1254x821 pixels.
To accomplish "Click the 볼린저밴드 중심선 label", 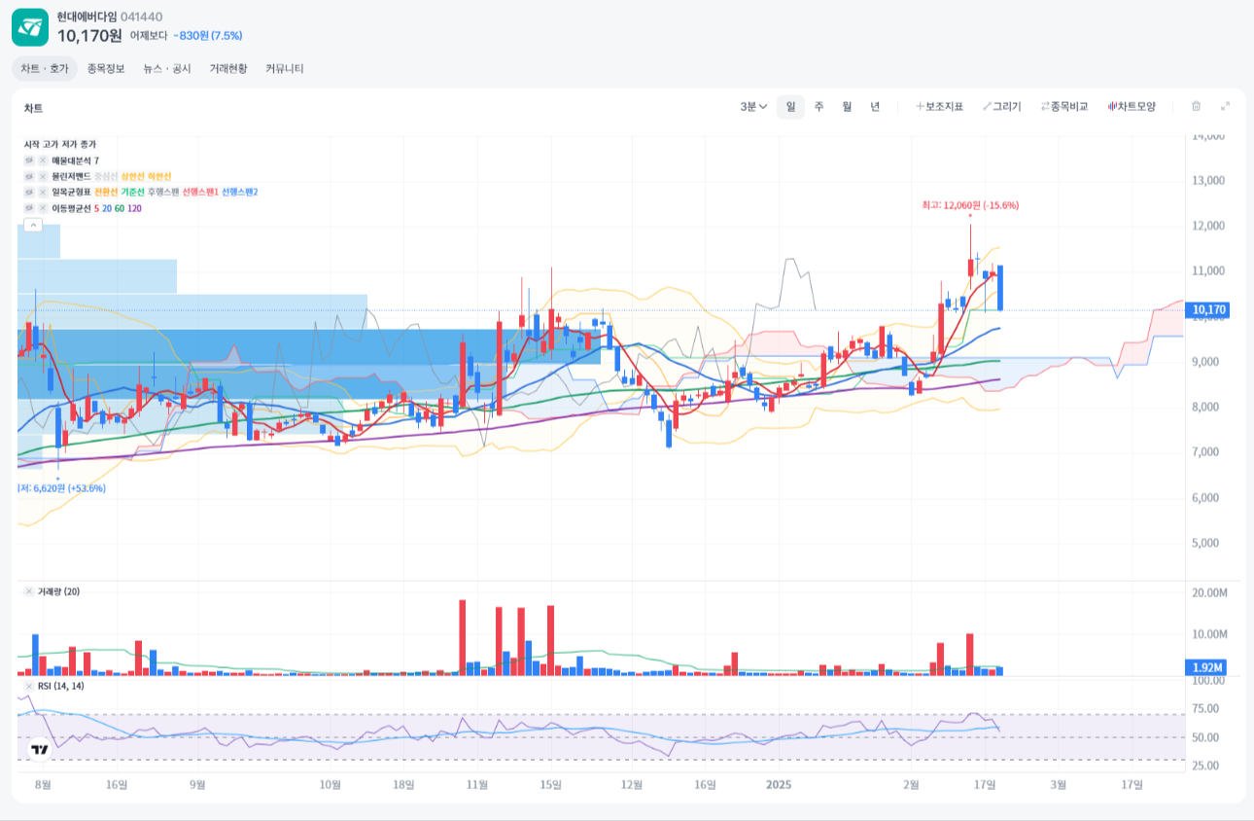I will pos(106,176).
